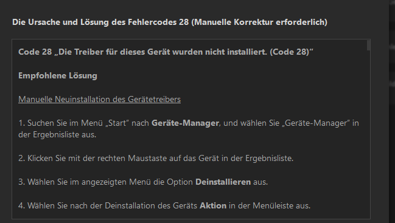Click the bold Code 28 error message line
Screen dimensions: 395x223
coord(166,52)
